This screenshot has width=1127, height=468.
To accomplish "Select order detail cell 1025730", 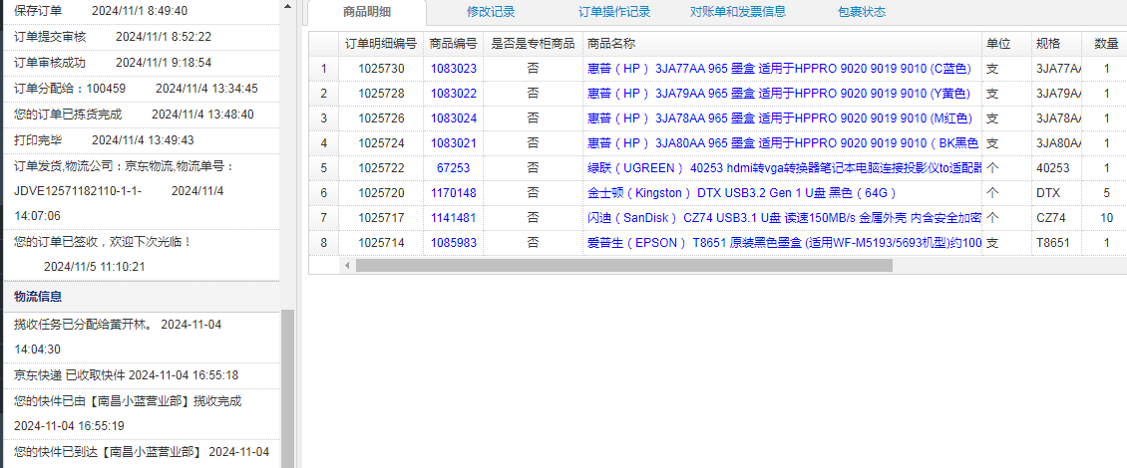I will click(381, 69).
